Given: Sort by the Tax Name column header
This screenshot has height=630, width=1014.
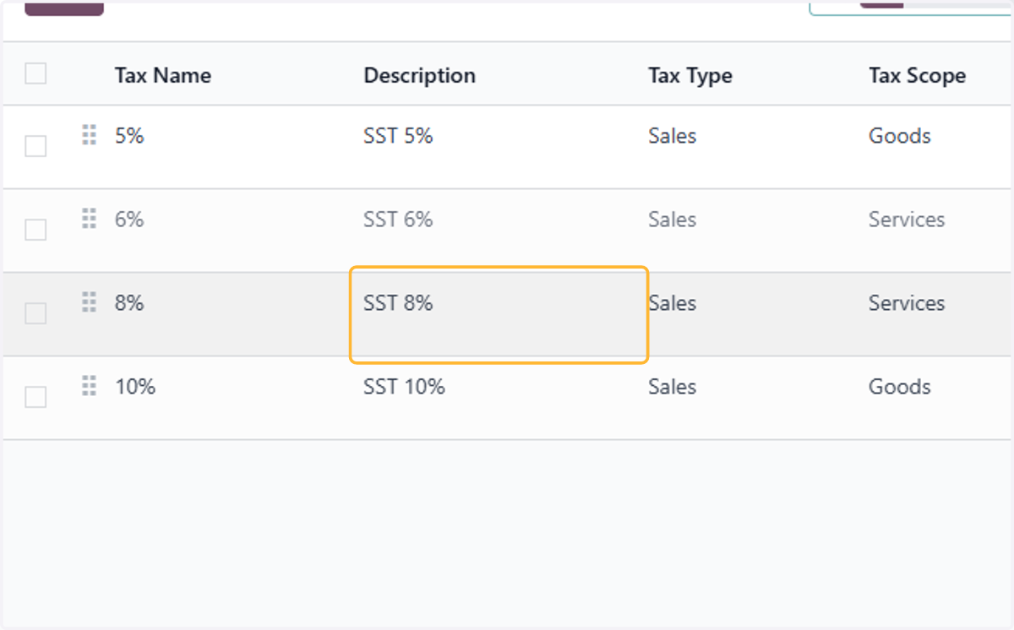Looking at the screenshot, I should click(x=163, y=75).
